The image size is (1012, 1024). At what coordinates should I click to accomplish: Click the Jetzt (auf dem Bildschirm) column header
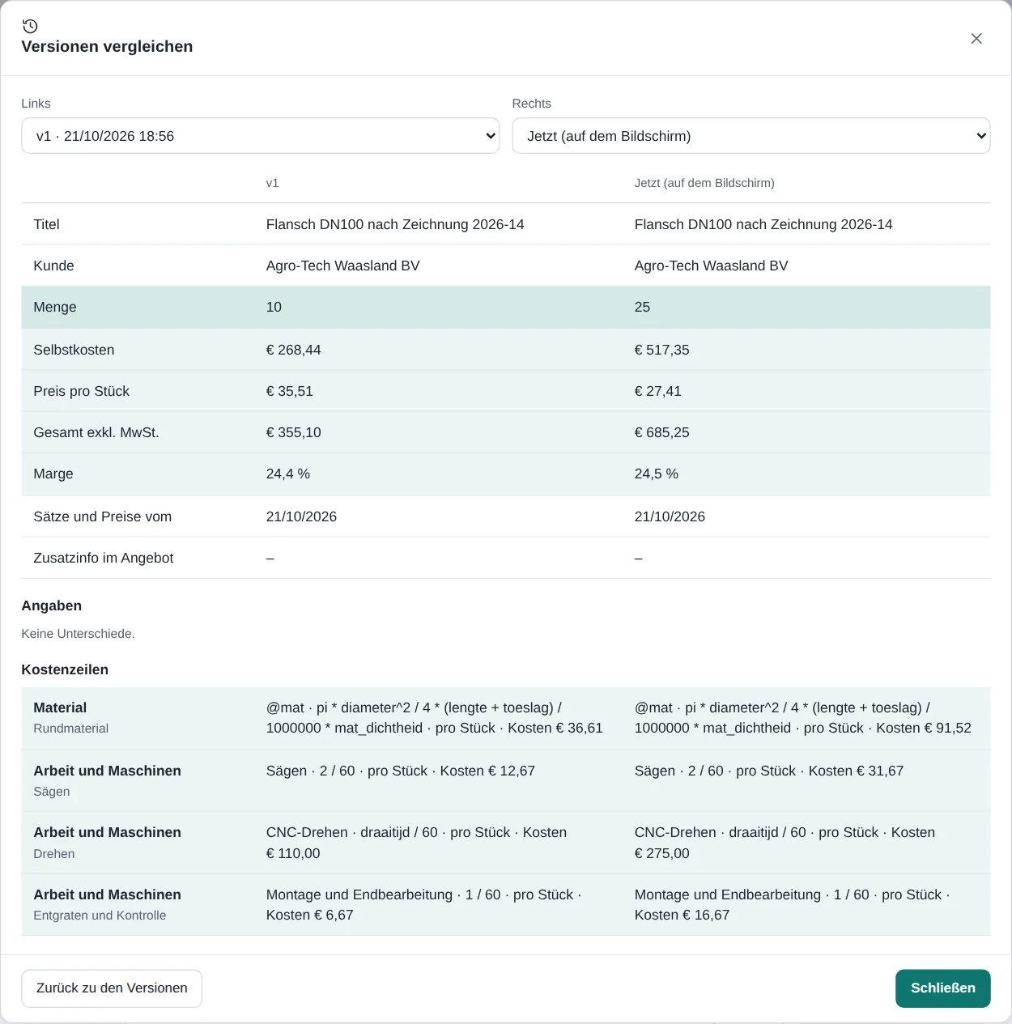tap(704, 183)
